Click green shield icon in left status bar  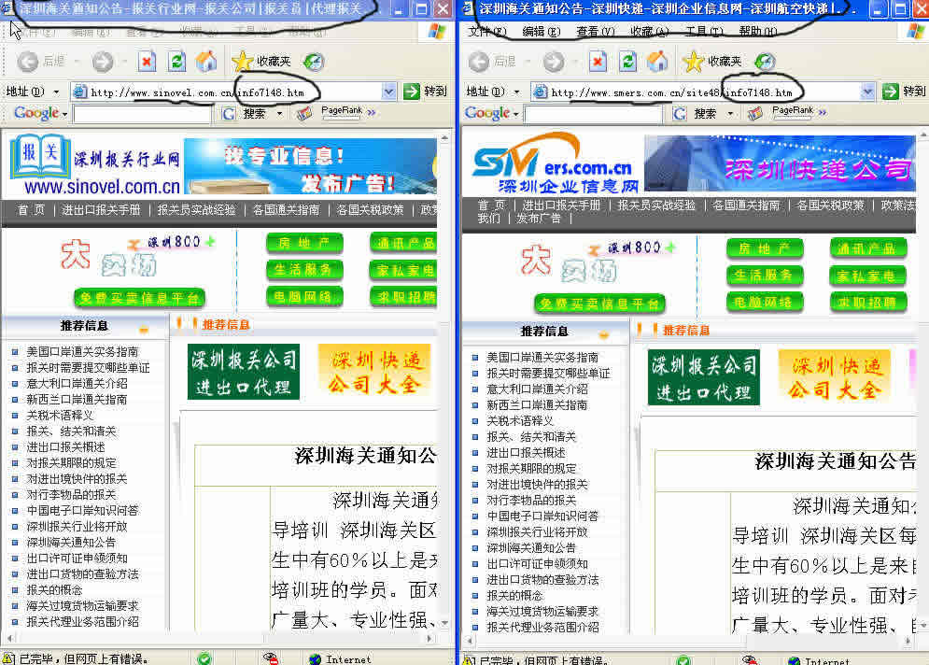[204, 658]
